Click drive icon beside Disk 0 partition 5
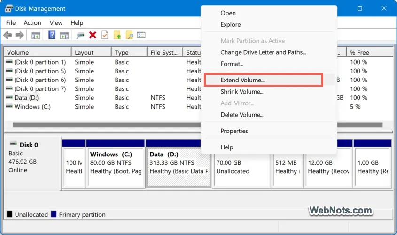The height and width of the screenshot is (235, 397). pyautogui.click(x=9, y=70)
